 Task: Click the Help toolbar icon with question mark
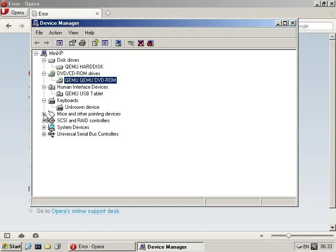95,43
